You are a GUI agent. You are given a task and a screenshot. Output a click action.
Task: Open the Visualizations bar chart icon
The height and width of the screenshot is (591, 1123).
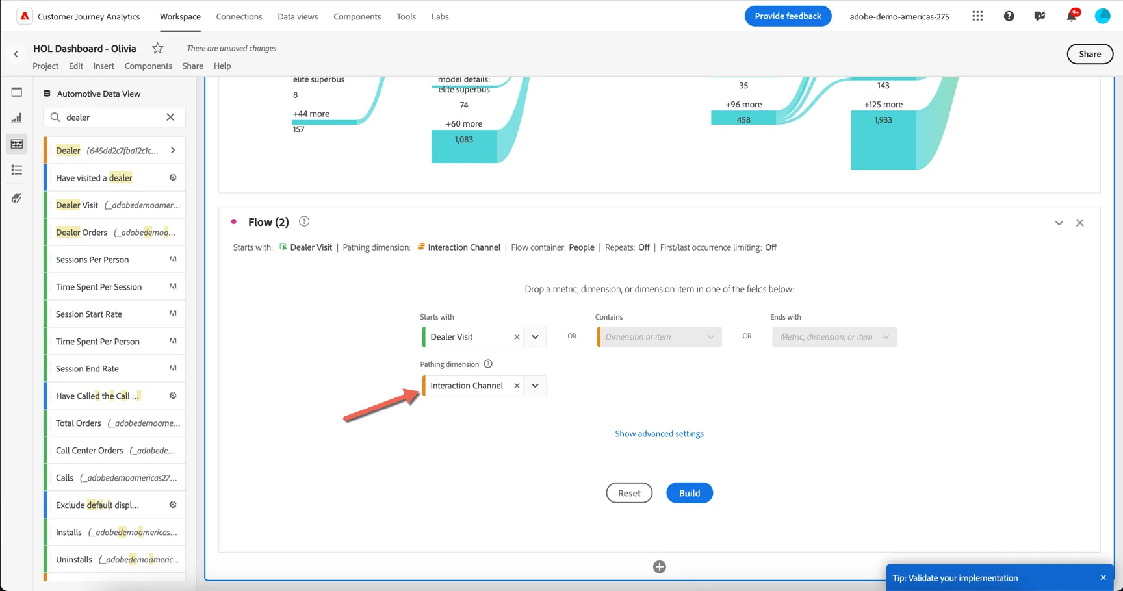coord(17,118)
